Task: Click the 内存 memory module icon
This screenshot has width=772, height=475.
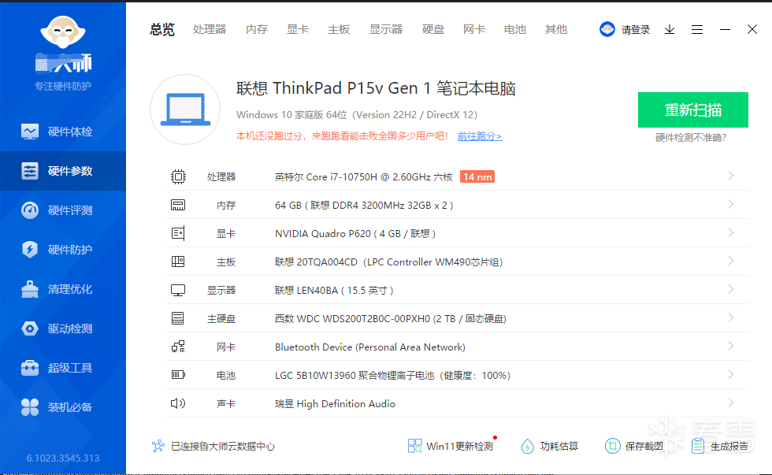Action: [x=178, y=206]
